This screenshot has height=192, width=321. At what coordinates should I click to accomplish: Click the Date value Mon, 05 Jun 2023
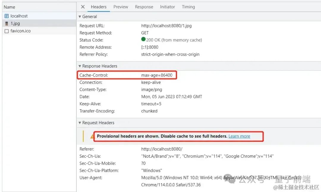[x=171, y=97]
